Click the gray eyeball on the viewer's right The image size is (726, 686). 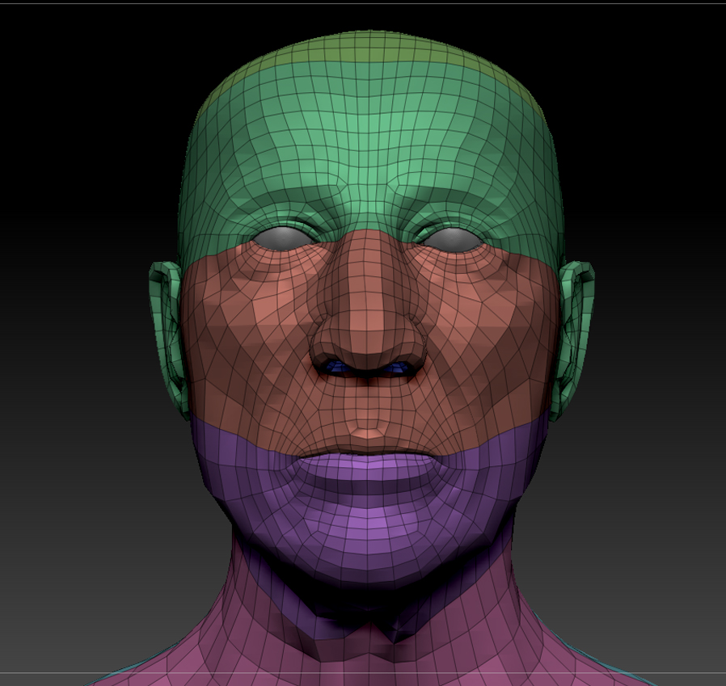click(x=453, y=239)
